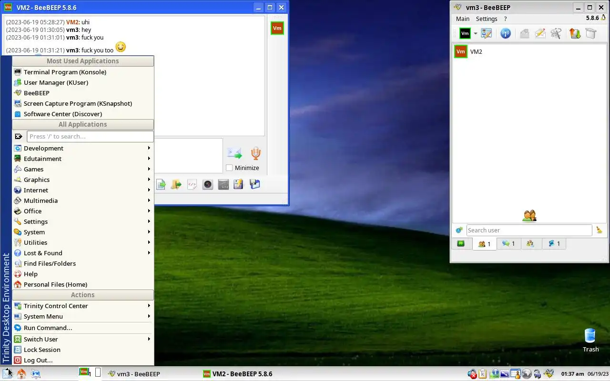
Task: Click Log Out... in Actions
Action: 83,360
